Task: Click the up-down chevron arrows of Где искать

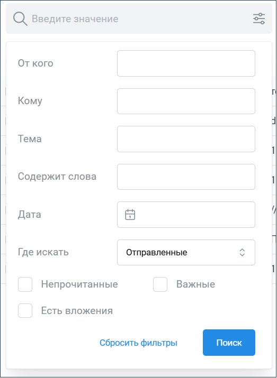Action: (242, 252)
